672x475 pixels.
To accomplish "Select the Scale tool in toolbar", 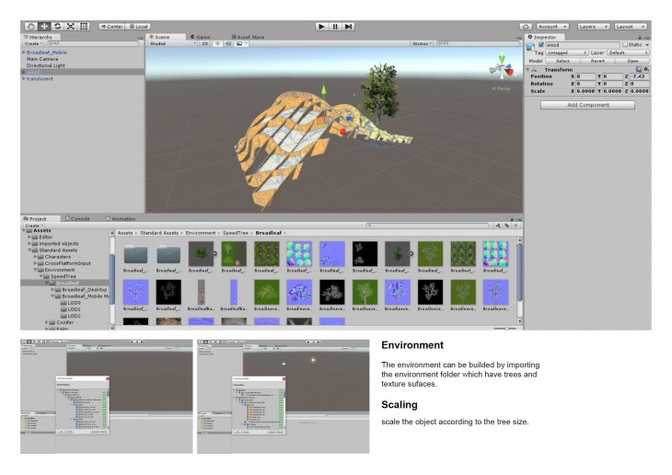I will 71,27.
